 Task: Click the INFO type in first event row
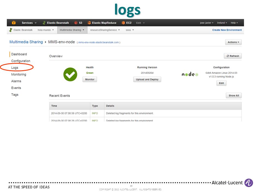(x=95, y=113)
